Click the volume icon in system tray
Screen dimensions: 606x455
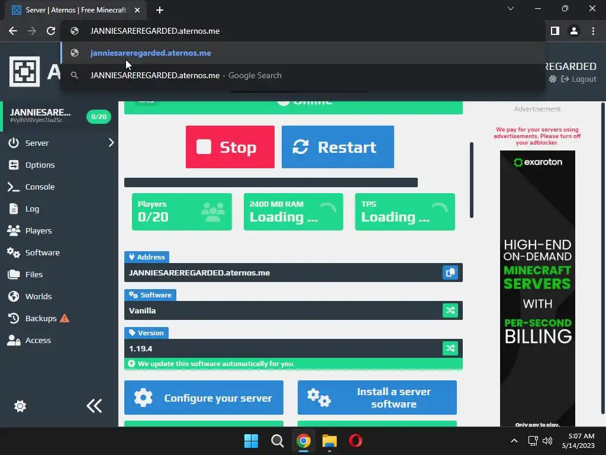(547, 441)
